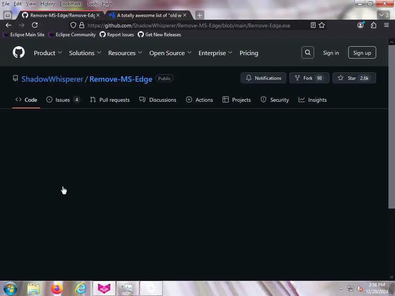Click the Windows Start orb
Viewport: 395px width, 296px height.
10,288
